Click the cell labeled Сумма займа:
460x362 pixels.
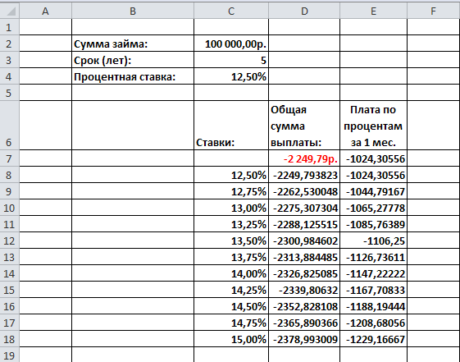[x=133, y=44]
